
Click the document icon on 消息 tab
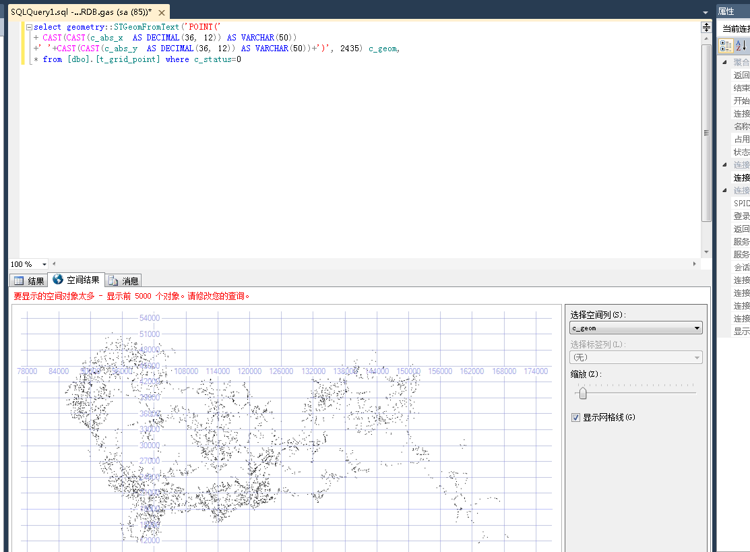113,281
